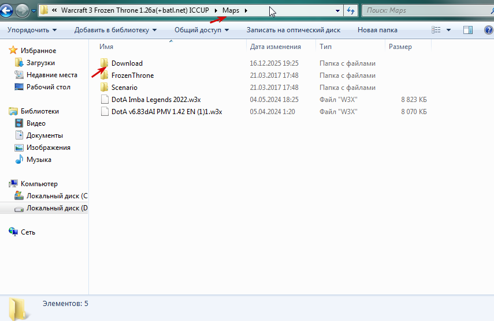Viewport: 494px width, 321px height.
Task: Go back with the blue Back arrow
Action: coord(6,10)
